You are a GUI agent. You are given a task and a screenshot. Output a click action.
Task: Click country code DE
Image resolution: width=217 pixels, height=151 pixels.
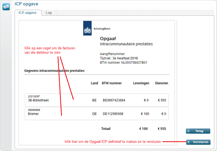point(94,114)
